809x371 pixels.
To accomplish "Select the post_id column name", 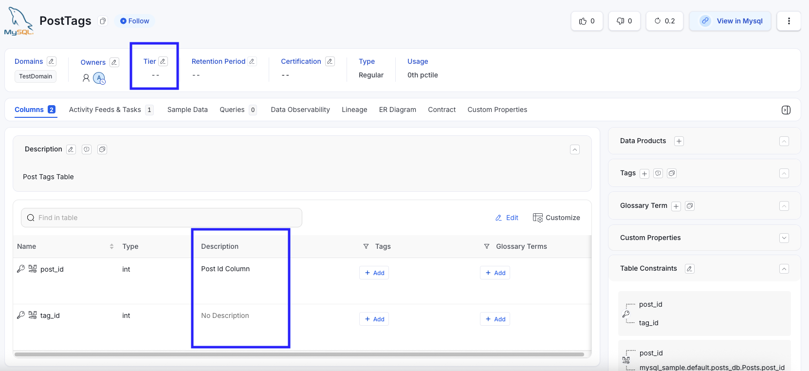I will (52, 269).
